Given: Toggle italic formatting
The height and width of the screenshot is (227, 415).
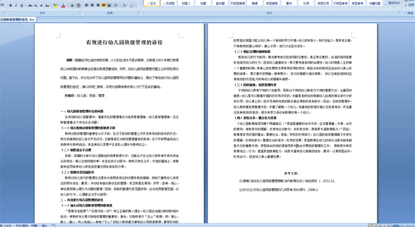Looking at the screenshot, I should coord(16,6).
